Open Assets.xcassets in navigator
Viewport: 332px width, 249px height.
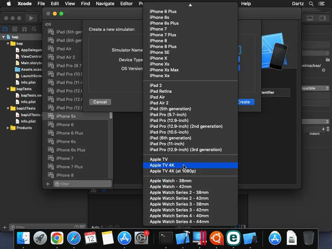coord(29,69)
